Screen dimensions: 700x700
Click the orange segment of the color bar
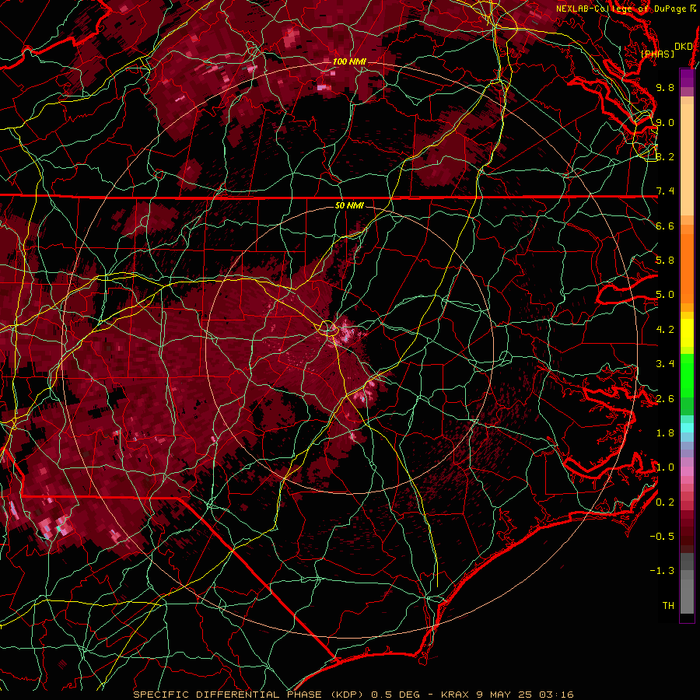tap(687, 266)
